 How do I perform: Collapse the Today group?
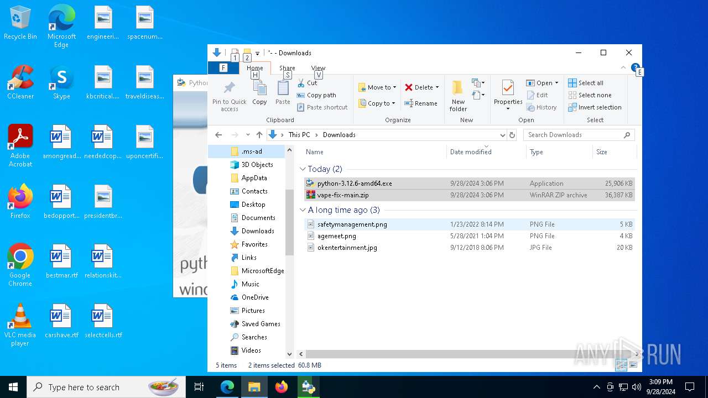(x=303, y=169)
